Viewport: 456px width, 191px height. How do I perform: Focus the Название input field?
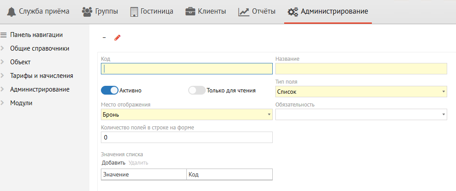coord(361,69)
